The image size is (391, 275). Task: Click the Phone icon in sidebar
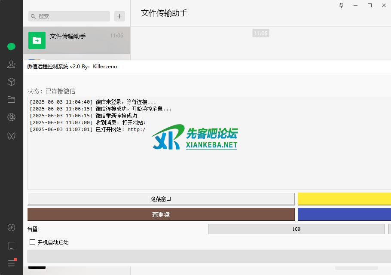(11, 246)
